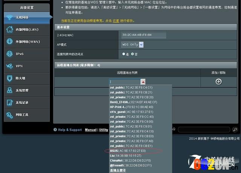Click the remote base station input box
The width and height of the screenshot is (241, 173).
pos(125,82)
